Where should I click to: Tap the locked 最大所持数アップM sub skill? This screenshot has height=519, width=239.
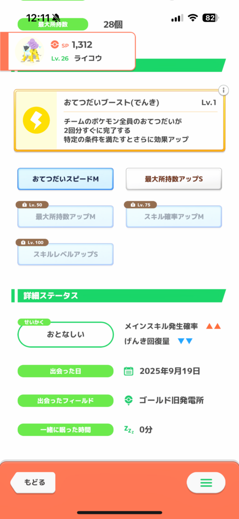65,217
